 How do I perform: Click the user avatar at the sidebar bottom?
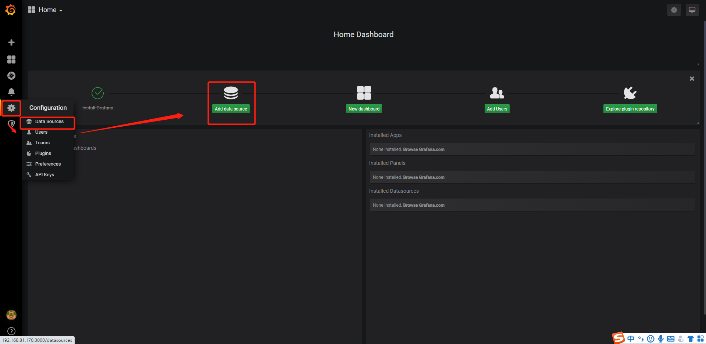click(11, 315)
